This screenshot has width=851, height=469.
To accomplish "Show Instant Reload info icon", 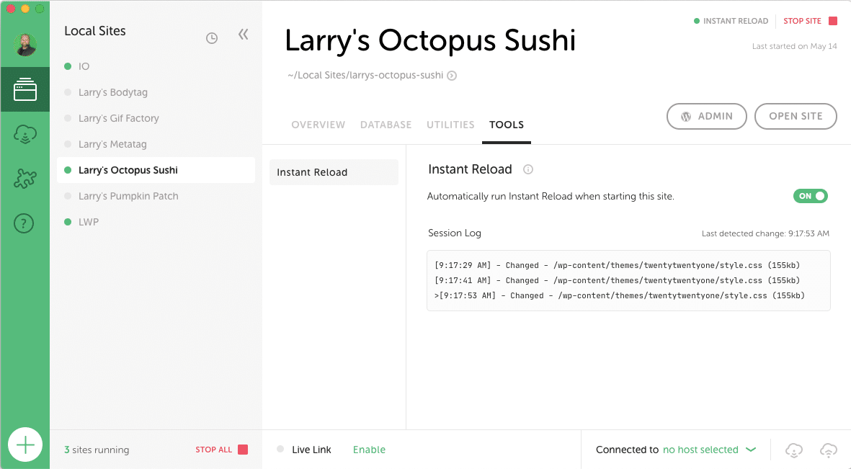I will (527, 169).
